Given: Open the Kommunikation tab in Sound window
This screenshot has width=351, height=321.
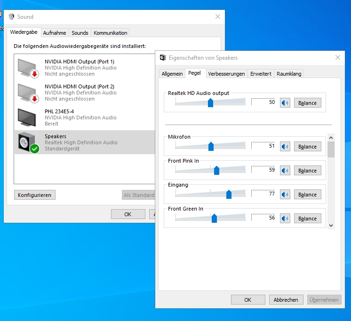Looking at the screenshot, I should 111,33.
